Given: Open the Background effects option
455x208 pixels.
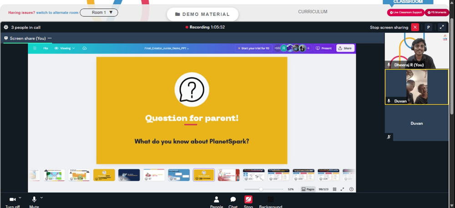Looking at the screenshot, I should pyautogui.click(x=270, y=202).
